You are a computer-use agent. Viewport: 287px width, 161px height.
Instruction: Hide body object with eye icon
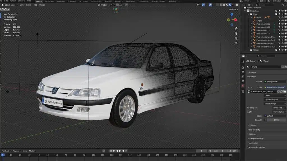point(283,17)
